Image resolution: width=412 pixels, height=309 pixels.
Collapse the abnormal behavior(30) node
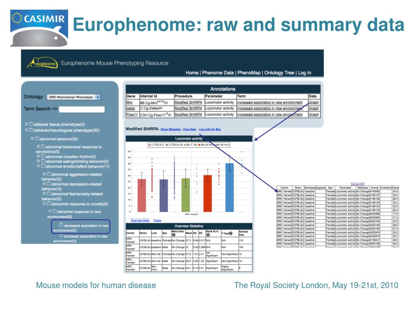tap(32, 138)
